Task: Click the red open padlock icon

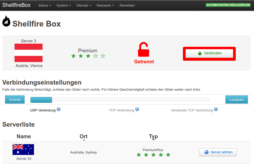Action: (144, 49)
